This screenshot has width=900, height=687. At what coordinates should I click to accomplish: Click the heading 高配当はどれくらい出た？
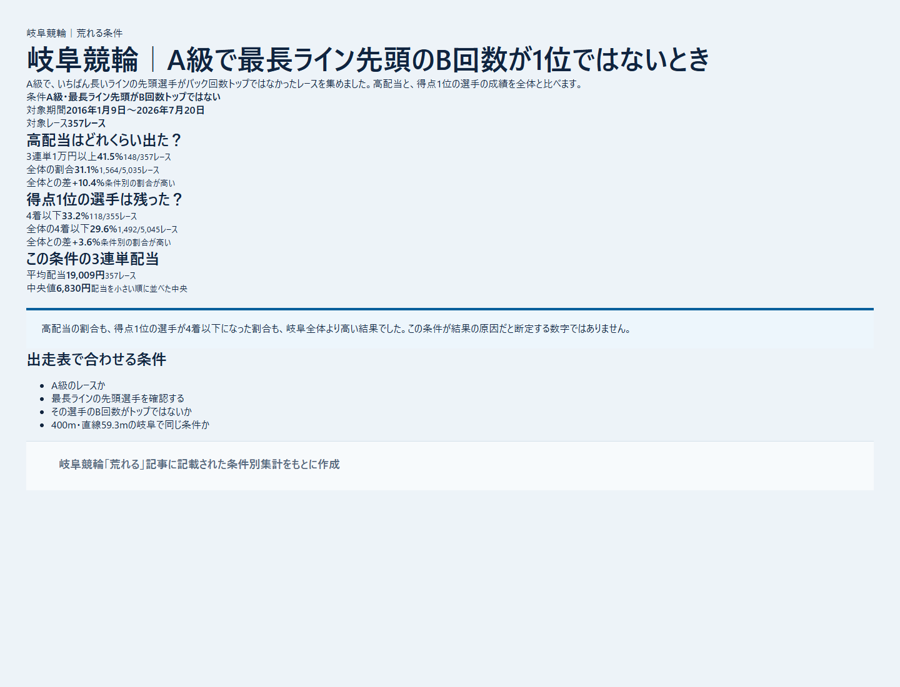coord(104,140)
